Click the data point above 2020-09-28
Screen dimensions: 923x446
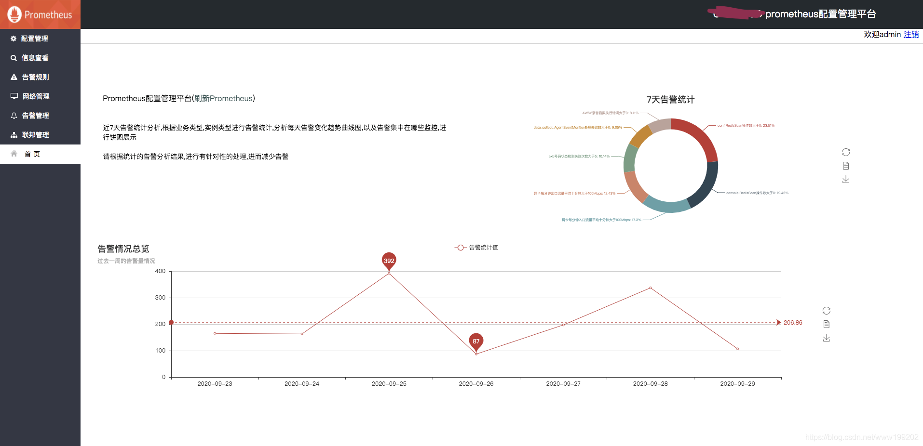click(651, 288)
